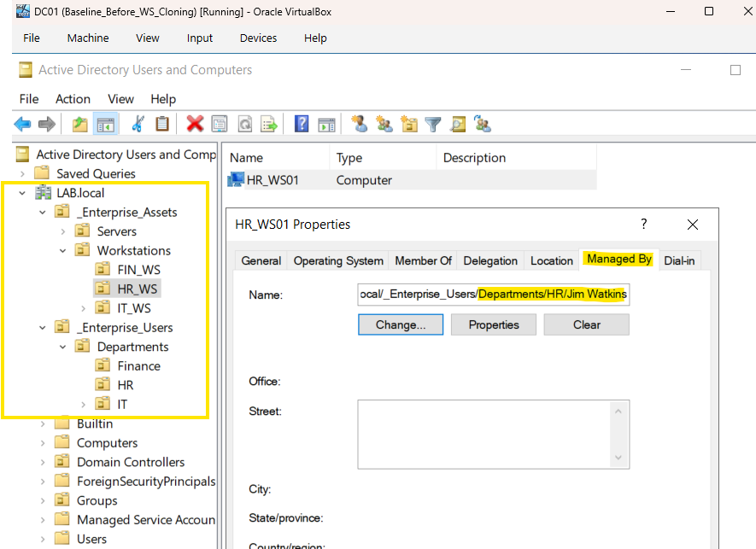This screenshot has width=756, height=549.
Task: Click the HR_WS01 computer icon in list
Action: pos(236,180)
